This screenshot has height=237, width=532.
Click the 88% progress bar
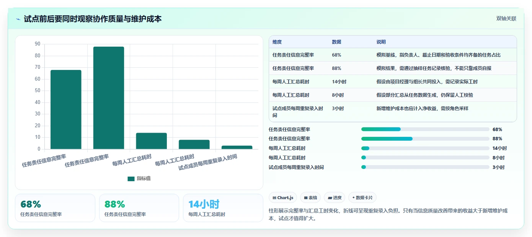pyautogui.click(x=425, y=139)
